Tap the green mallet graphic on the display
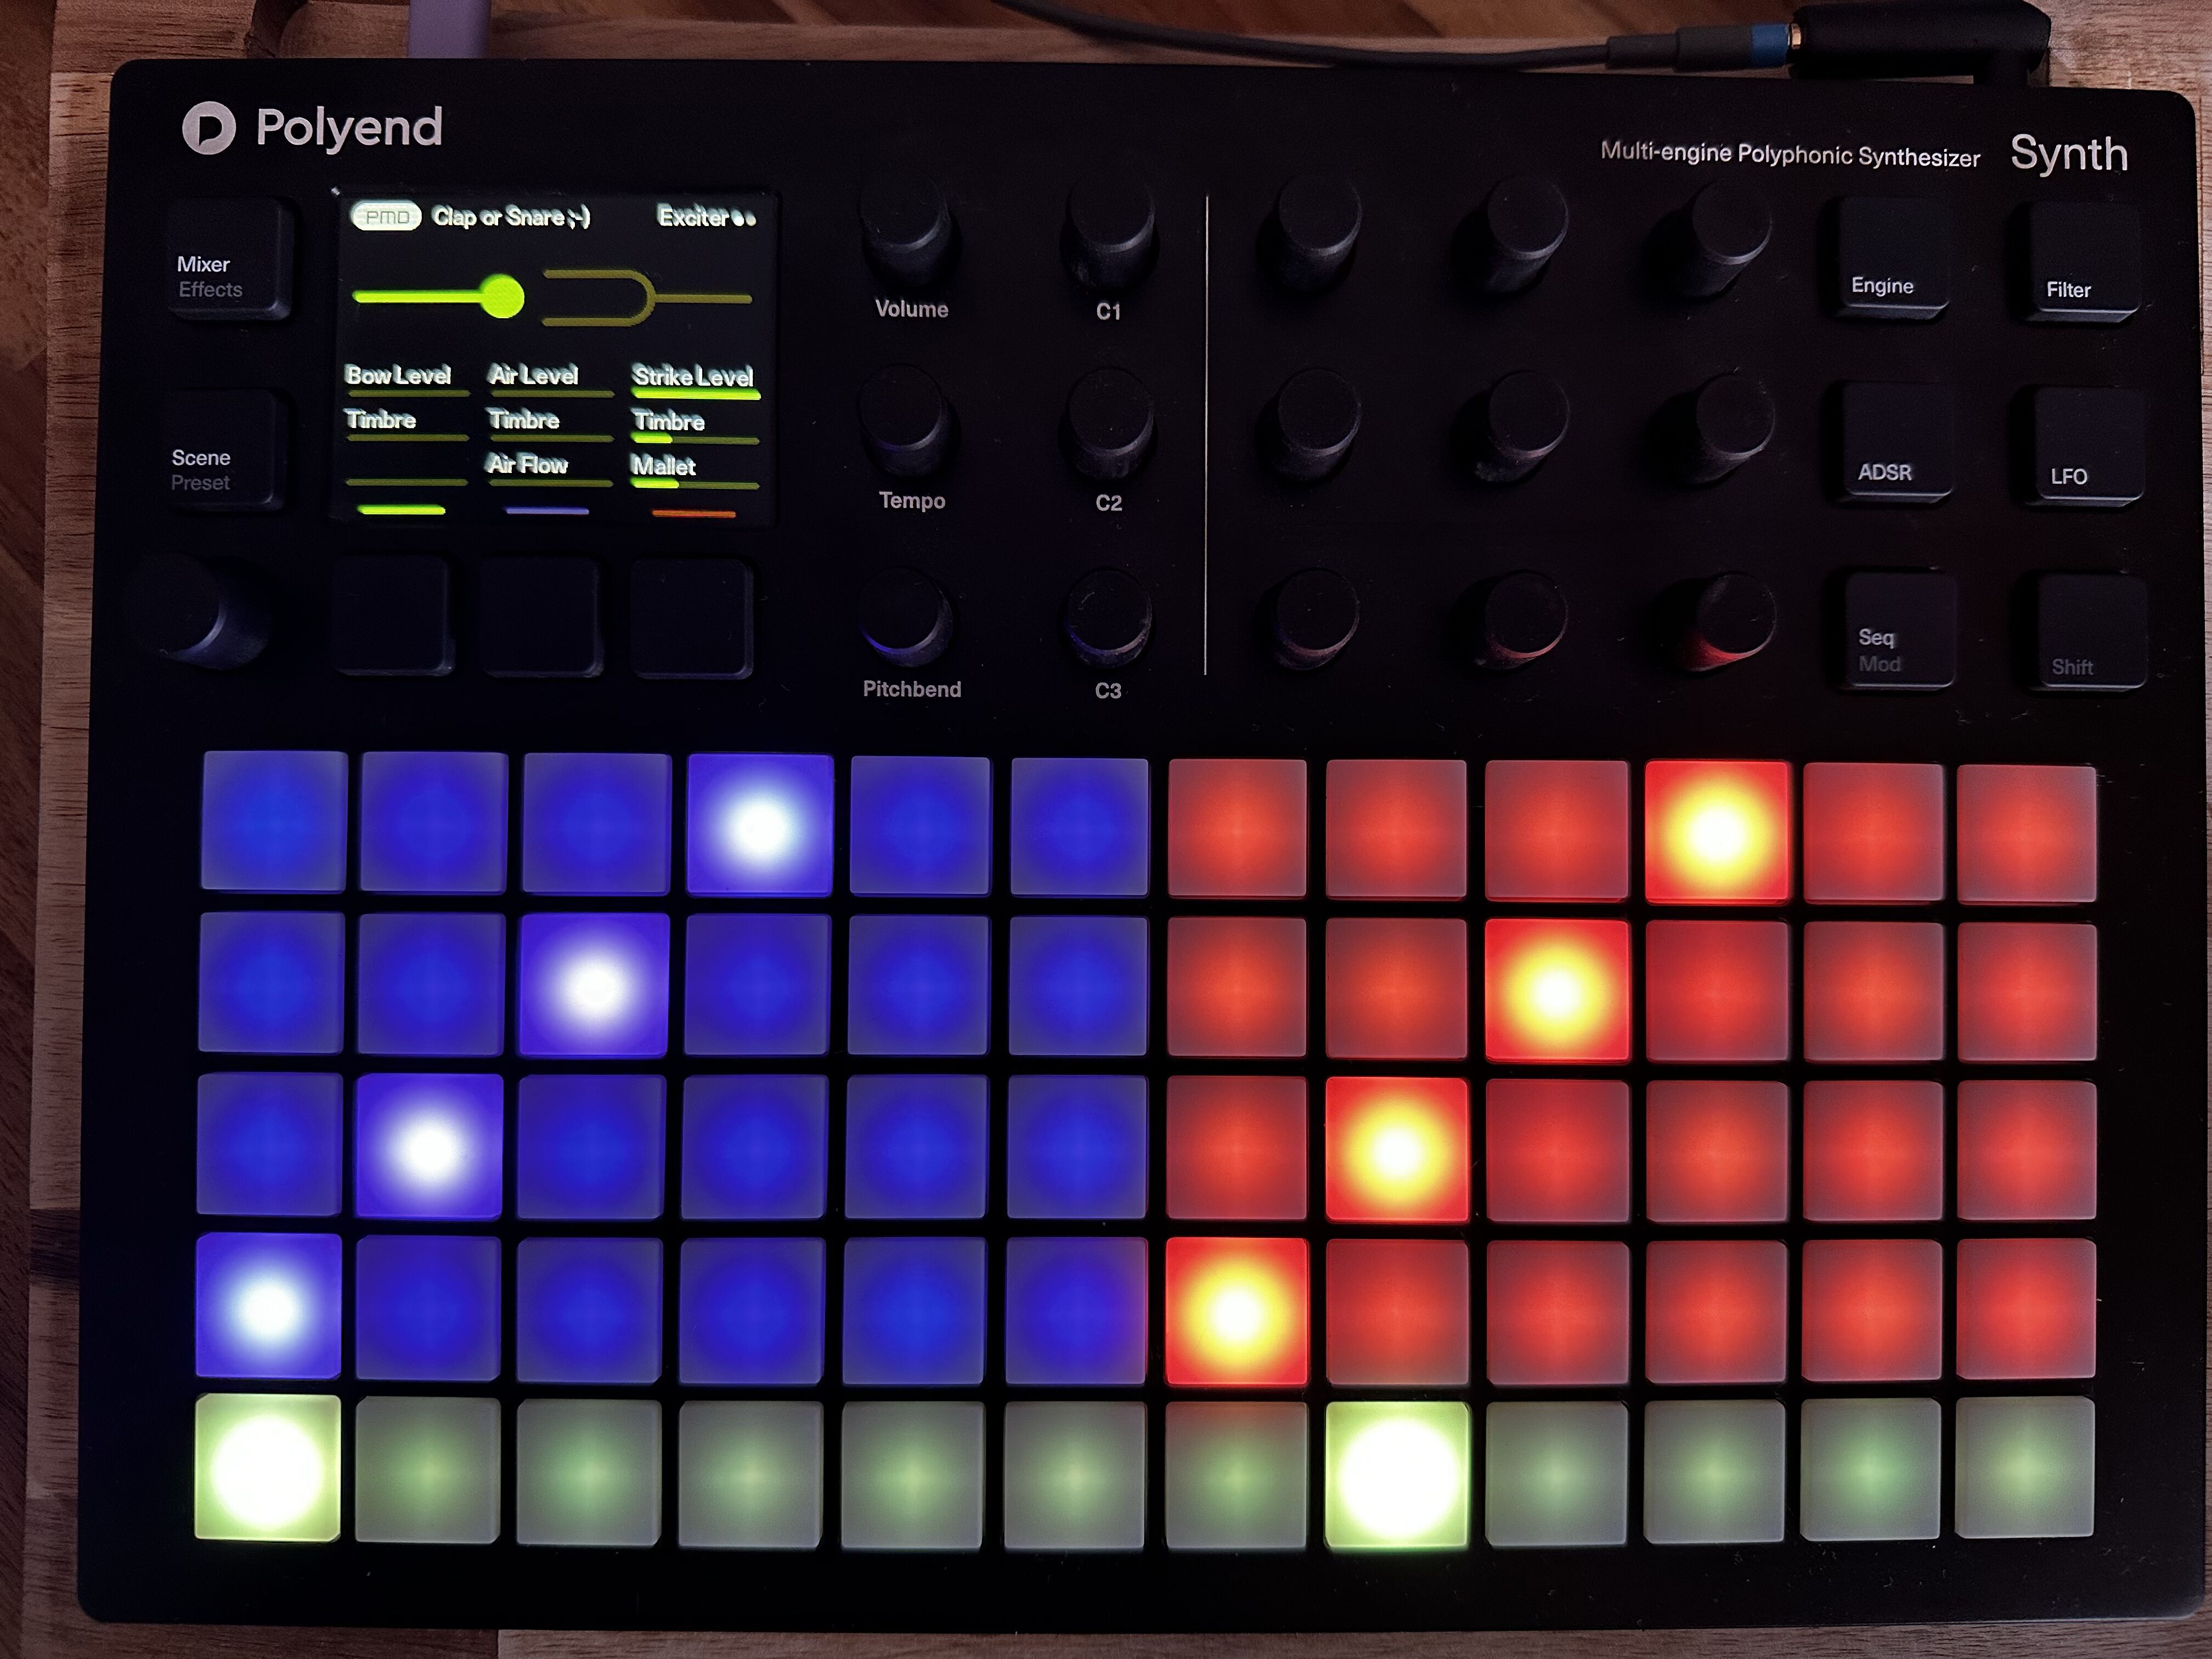Viewport: 2212px width, 1659px height. coord(439,297)
